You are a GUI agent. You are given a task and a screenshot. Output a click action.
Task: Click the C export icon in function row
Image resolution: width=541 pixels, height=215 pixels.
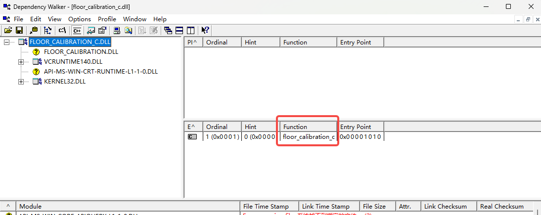point(192,137)
